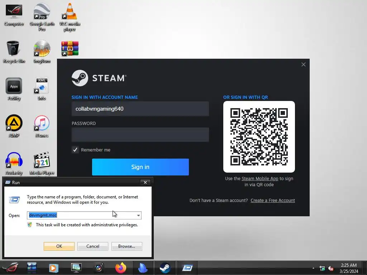Click the Steam Sign in button

pos(140,167)
